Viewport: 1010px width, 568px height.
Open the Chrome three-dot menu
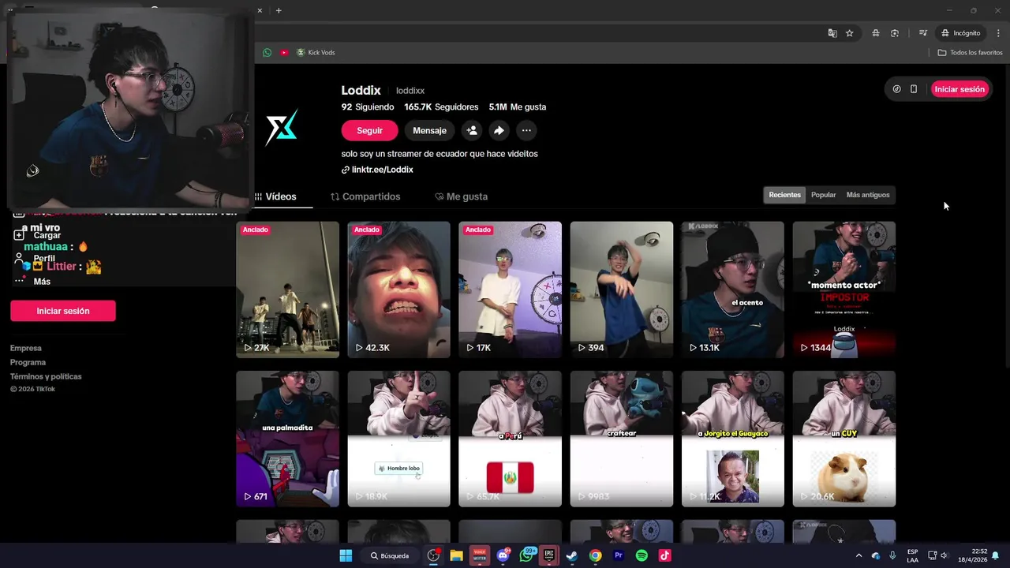(998, 33)
